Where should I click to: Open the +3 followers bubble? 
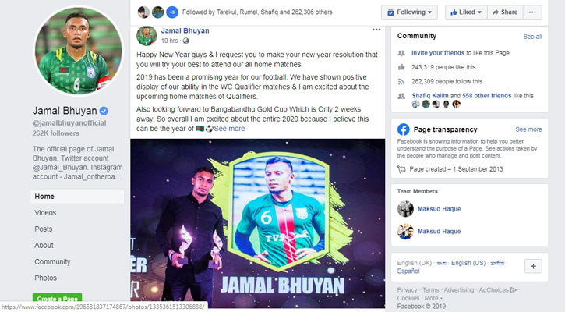point(172,12)
